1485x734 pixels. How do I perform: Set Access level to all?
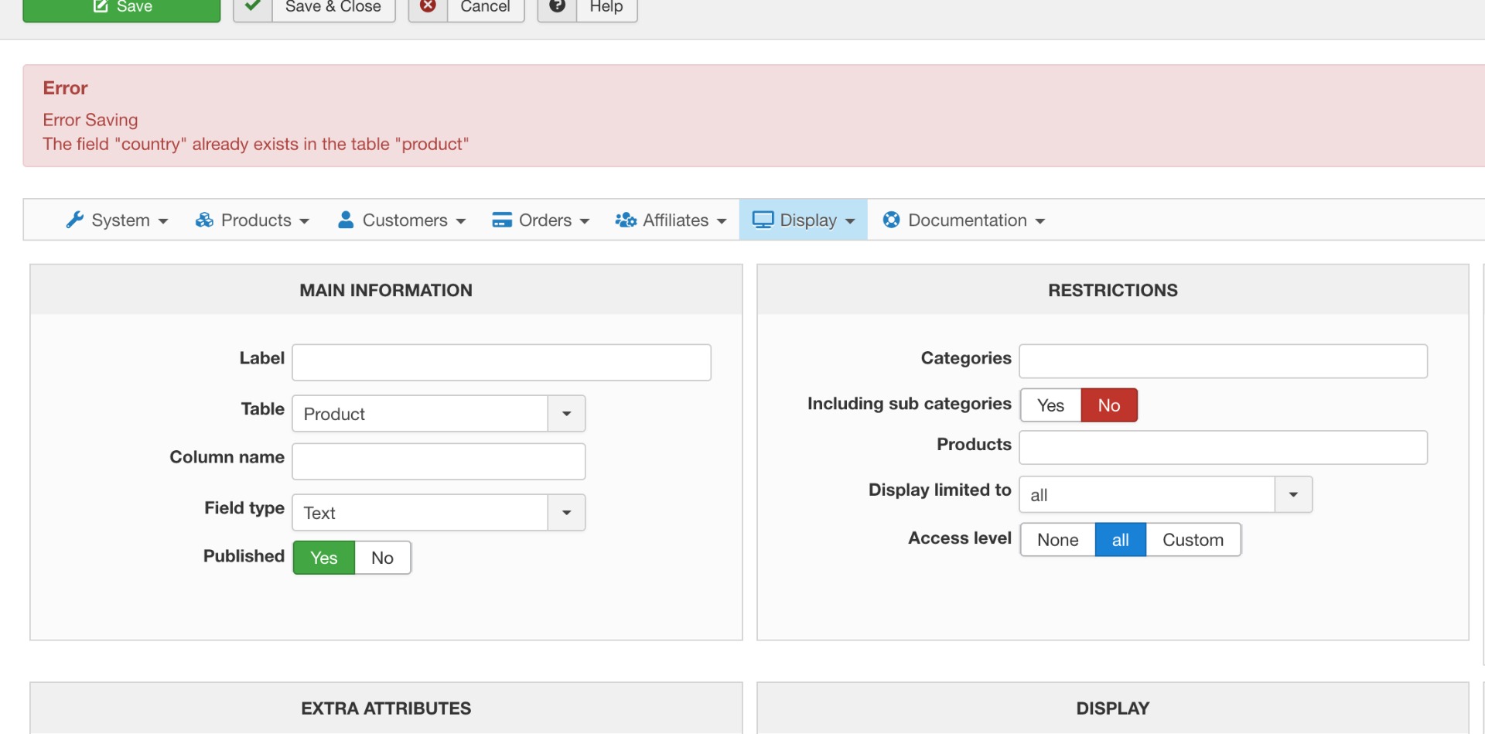(x=1121, y=540)
